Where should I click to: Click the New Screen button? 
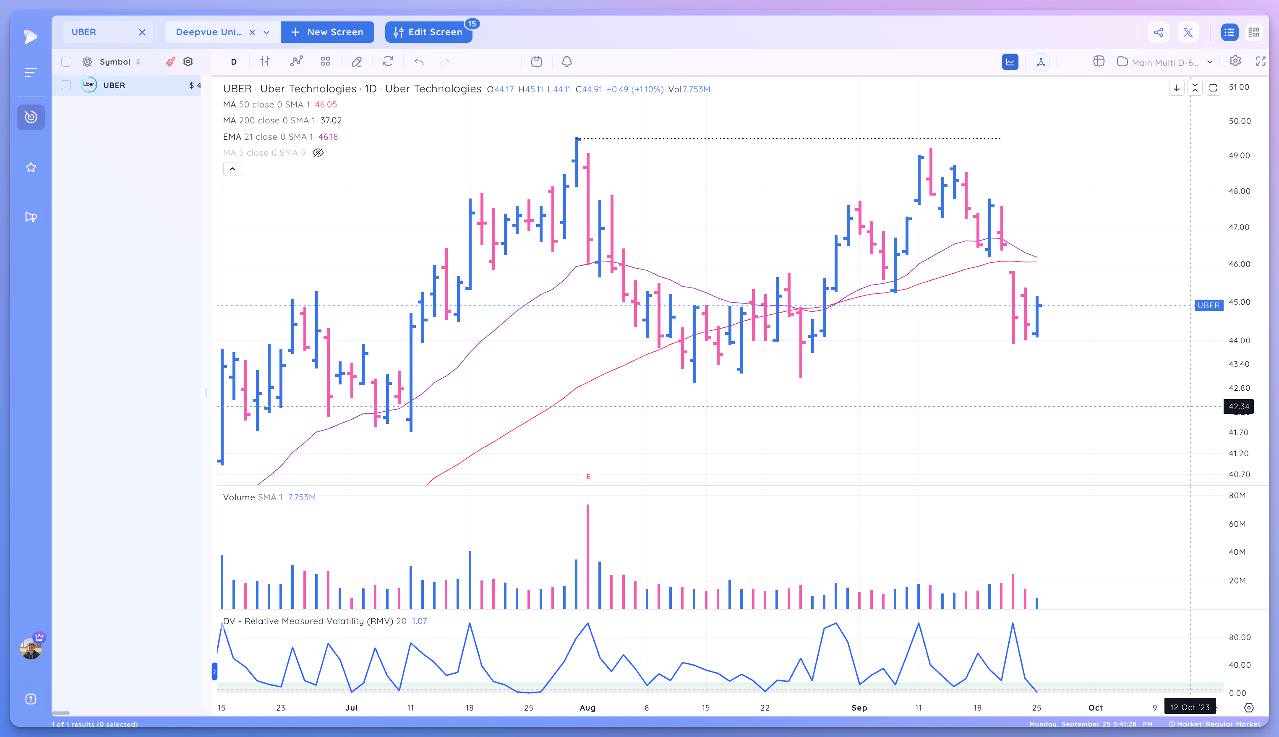(327, 32)
